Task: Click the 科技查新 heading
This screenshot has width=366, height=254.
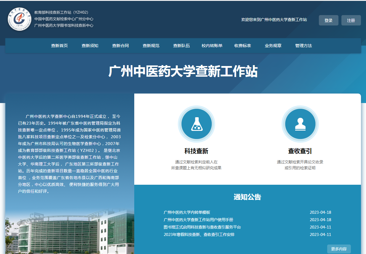Action: click(x=196, y=151)
